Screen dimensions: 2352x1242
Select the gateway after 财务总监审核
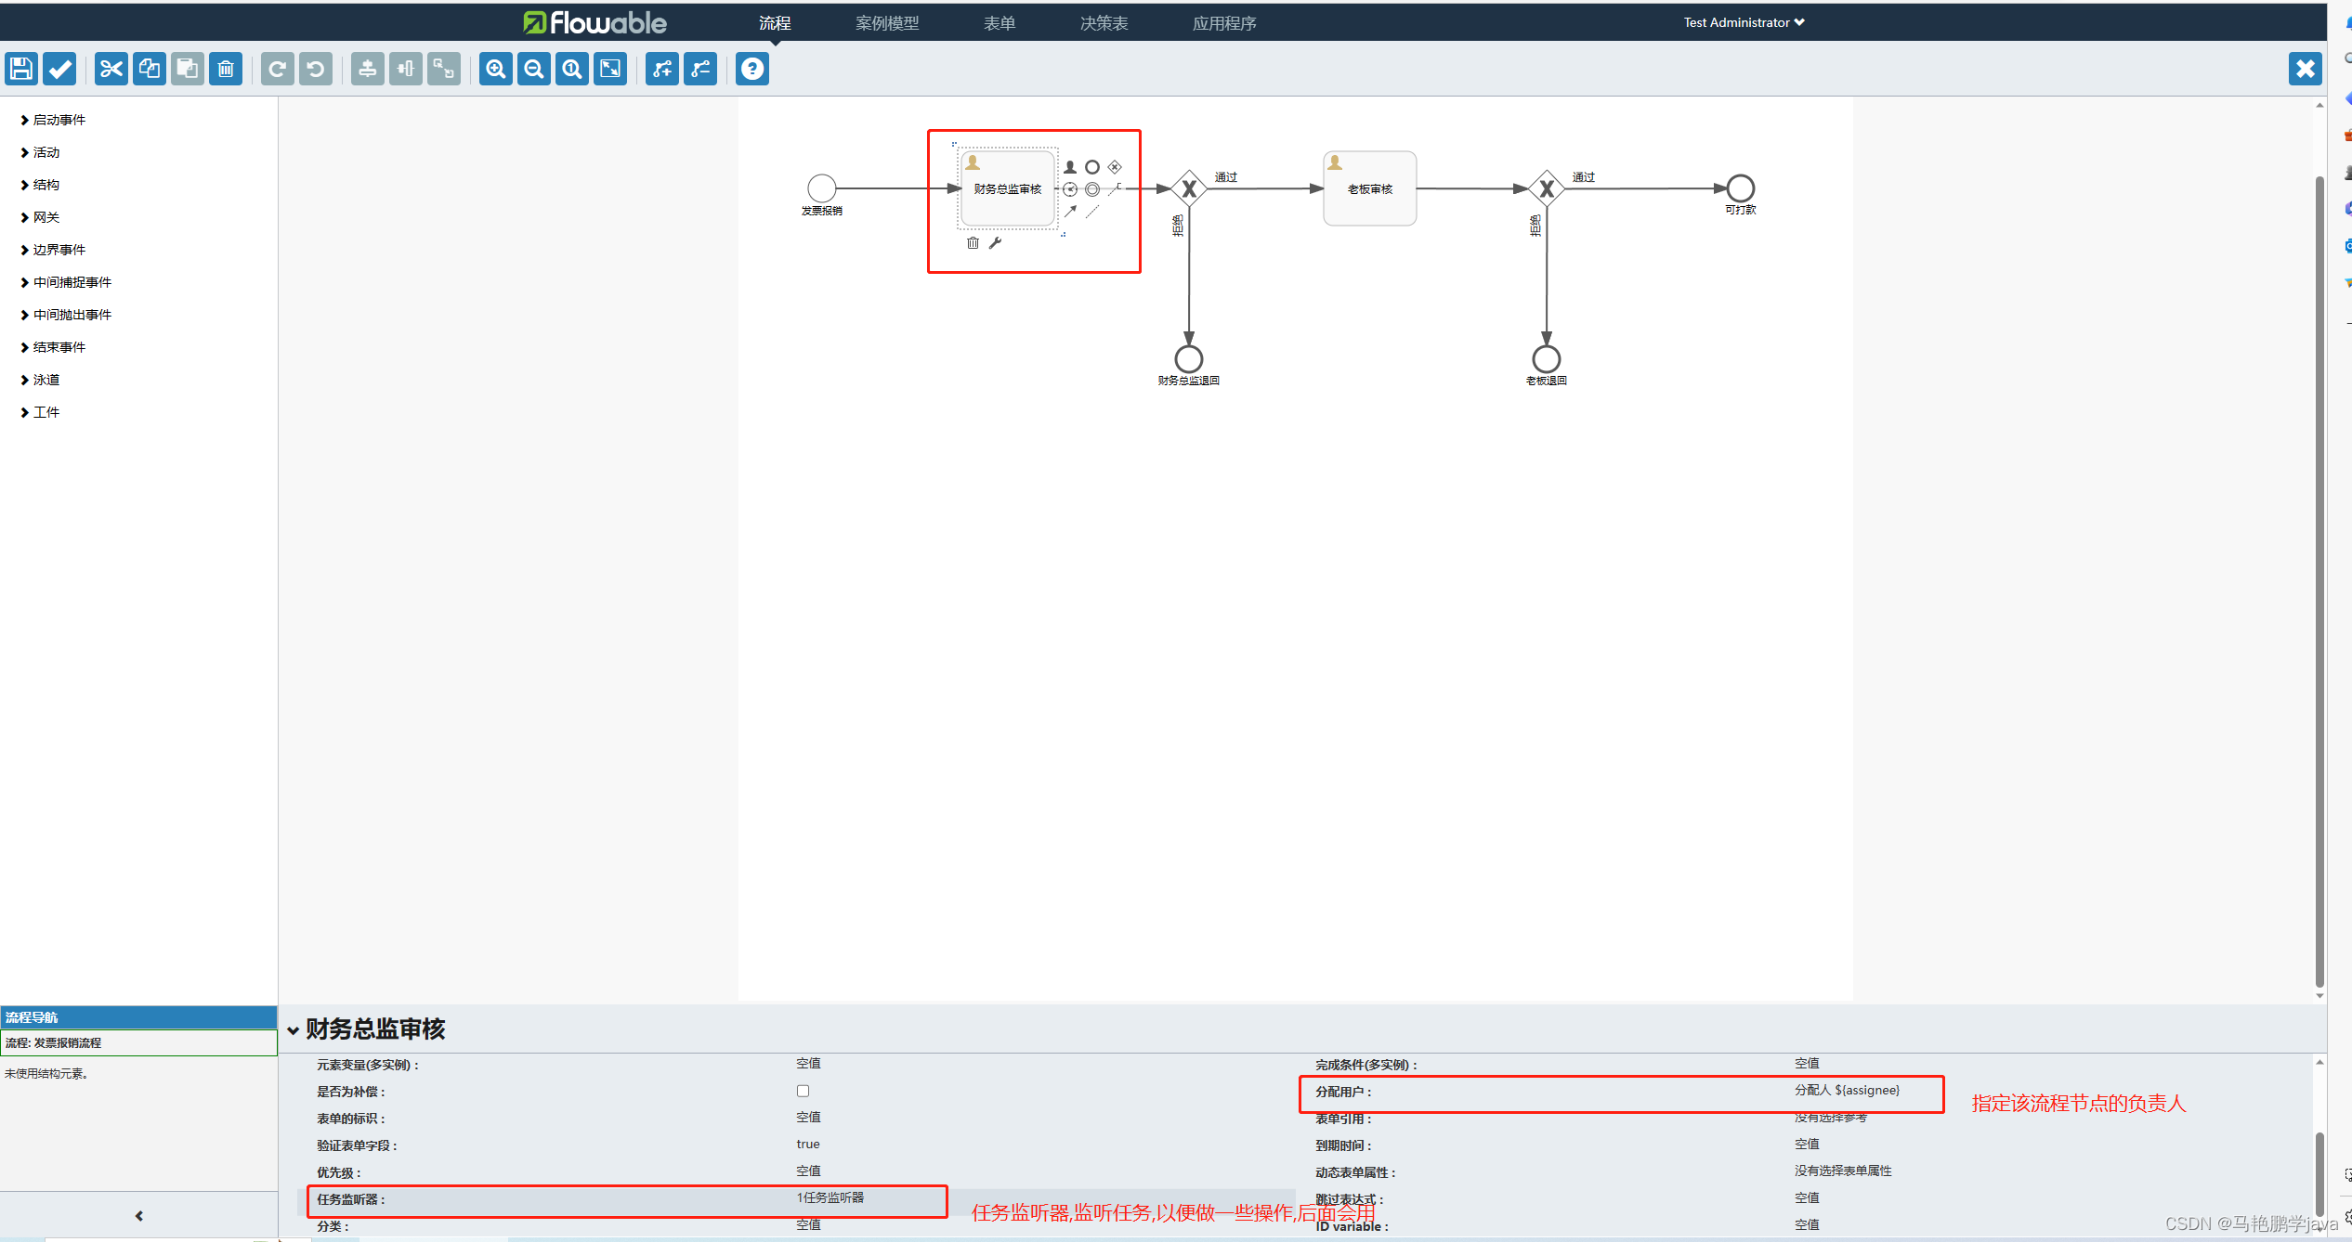coord(1189,188)
